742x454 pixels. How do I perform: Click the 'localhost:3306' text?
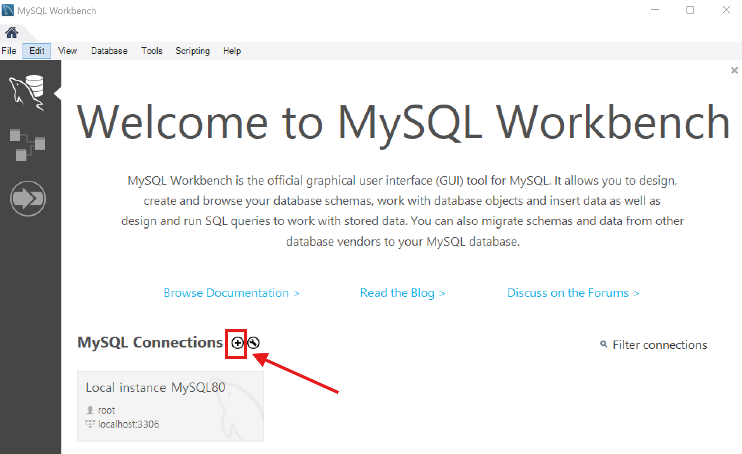pyautogui.click(x=129, y=424)
